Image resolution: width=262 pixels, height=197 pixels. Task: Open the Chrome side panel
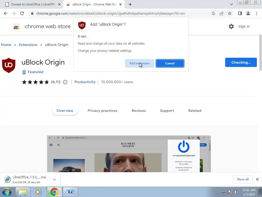[240, 13]
